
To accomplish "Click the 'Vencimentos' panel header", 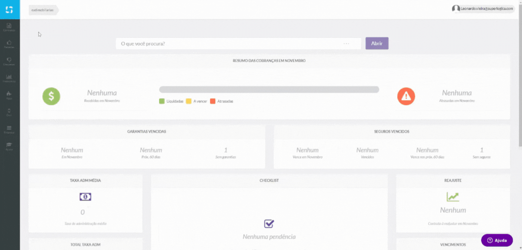I will tap(453, 244).
